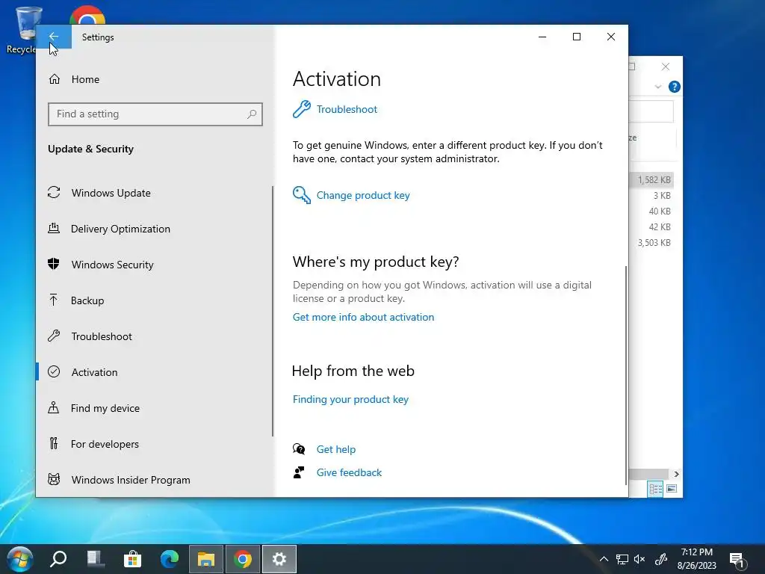765x574 pixels.
Task: Click the blue wrench icon beside Troubleshoot
Action: coord(302,109)
